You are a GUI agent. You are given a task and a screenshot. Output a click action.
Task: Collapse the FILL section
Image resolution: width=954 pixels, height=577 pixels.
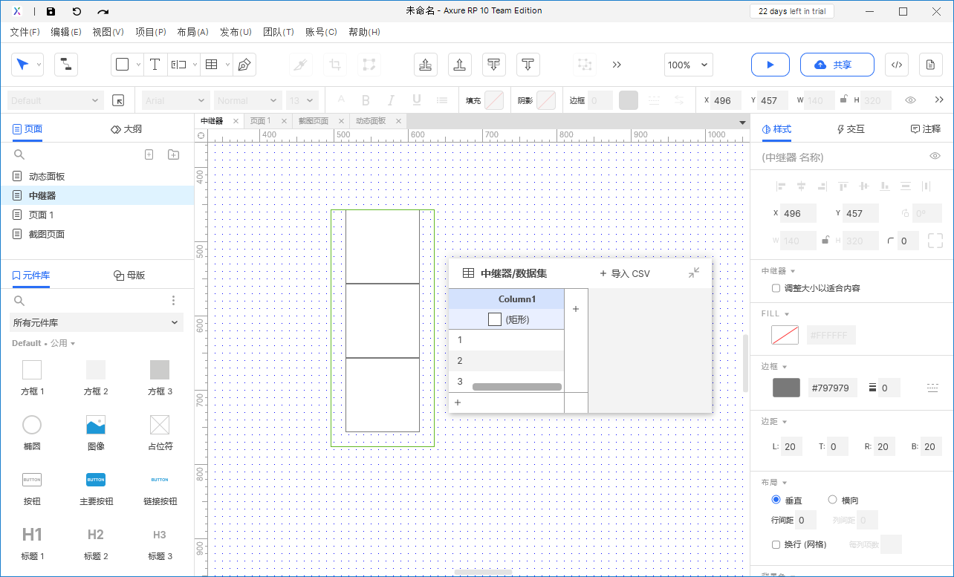776,313
